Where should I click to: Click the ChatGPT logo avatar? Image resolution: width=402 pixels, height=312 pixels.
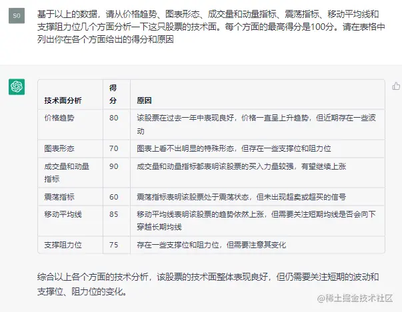coord(17,86)
